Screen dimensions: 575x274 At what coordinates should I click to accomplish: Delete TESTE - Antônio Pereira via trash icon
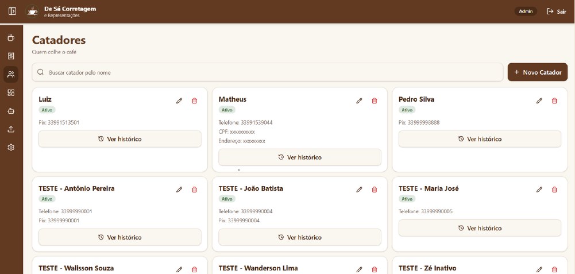194,190
